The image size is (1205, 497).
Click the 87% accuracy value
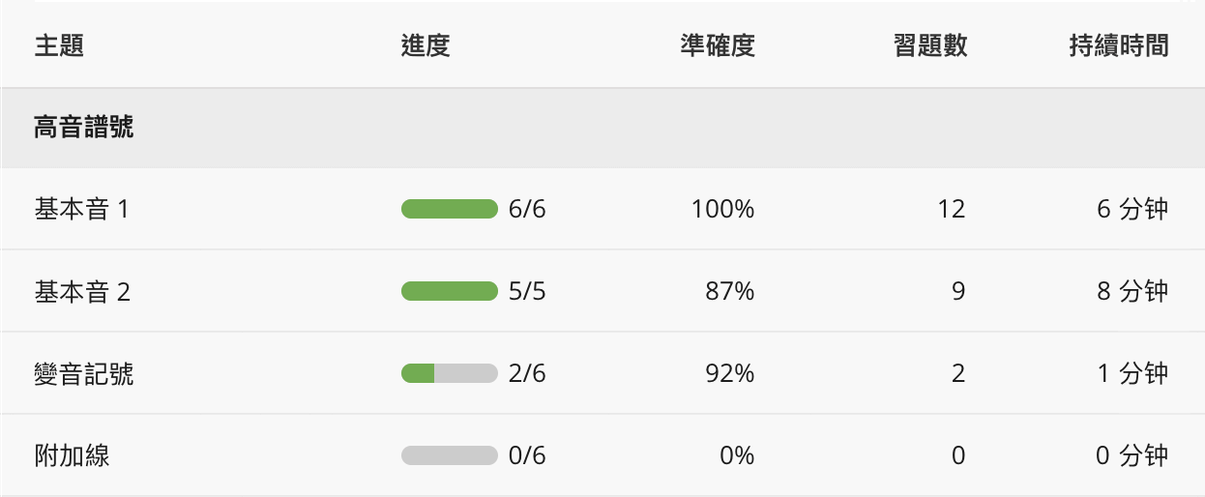click(730, 291)
